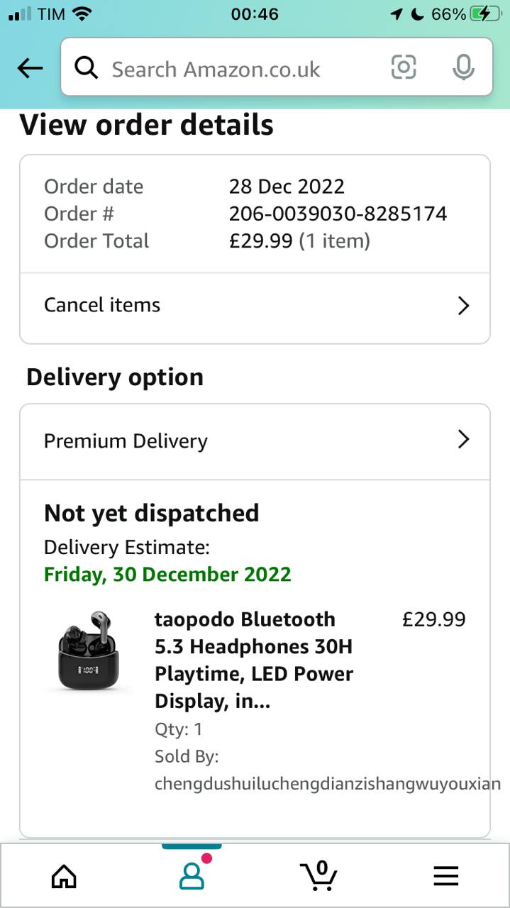
Task: Tap Friday, 30 December 2022 delivery estimate
Action: [167, 574]
